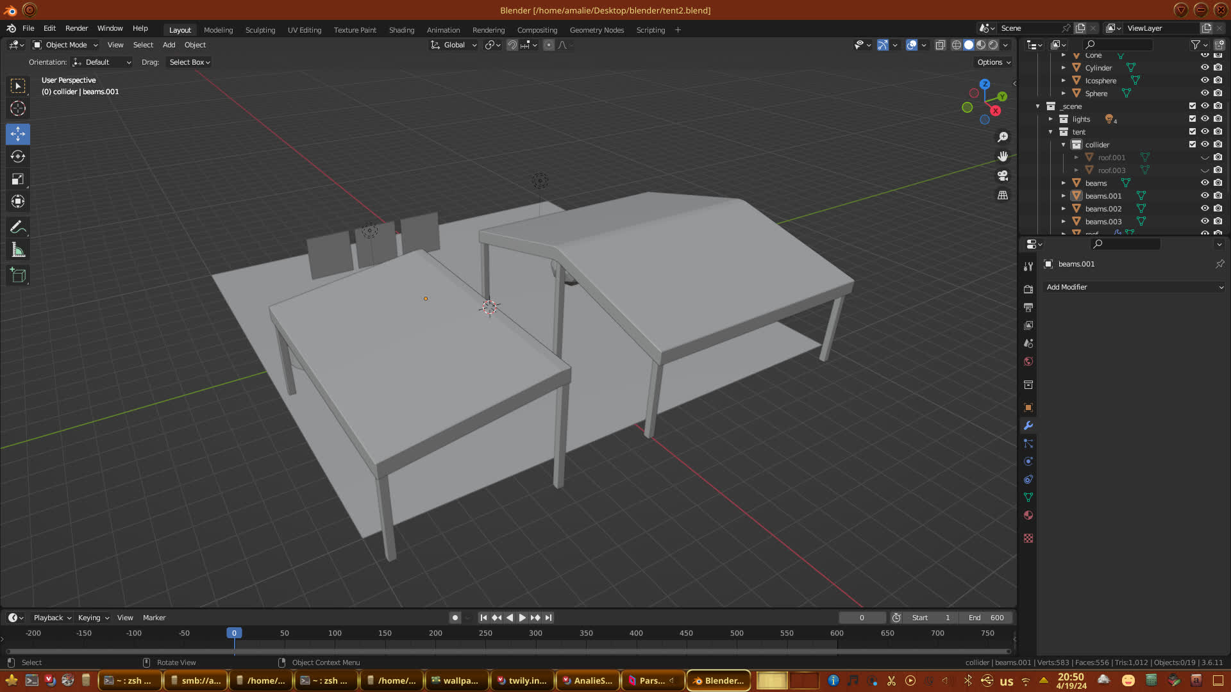
Task: Select the Annotate pencil tool
Action: point(18,227)
